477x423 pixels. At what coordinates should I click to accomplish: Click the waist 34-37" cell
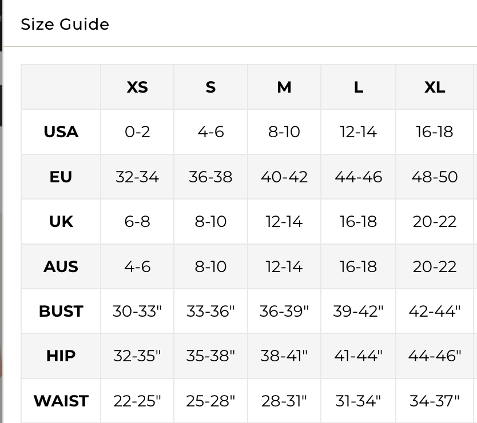[435, 401]
